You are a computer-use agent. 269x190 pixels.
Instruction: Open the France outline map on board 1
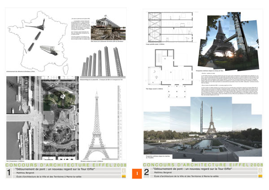point(38,42)
